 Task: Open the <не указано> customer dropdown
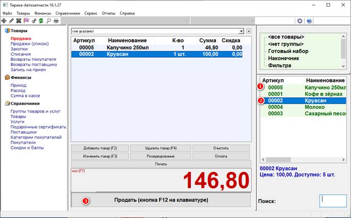coord(158,31)
